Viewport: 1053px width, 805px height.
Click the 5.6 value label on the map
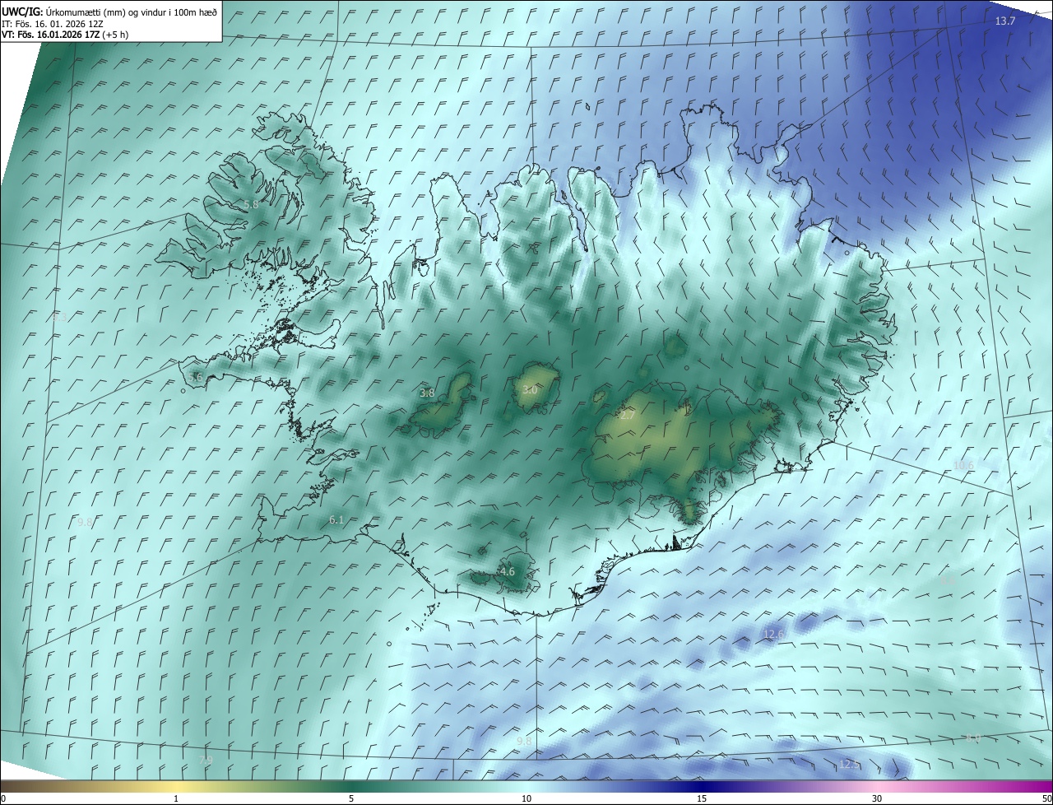195,377
